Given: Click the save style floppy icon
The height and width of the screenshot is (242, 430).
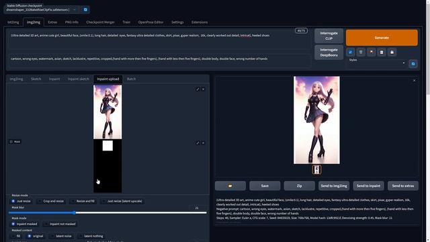Looking at the screenshot, I should (x=392, y=52).
